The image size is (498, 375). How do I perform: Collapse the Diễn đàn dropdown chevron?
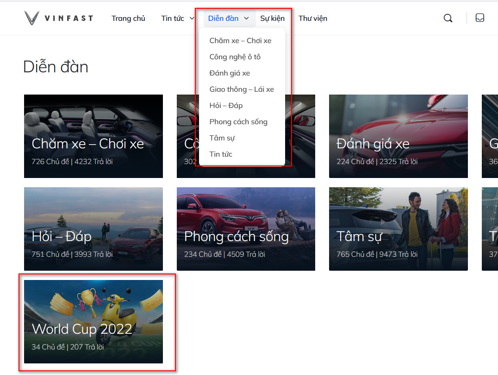[x=246, y=19]
